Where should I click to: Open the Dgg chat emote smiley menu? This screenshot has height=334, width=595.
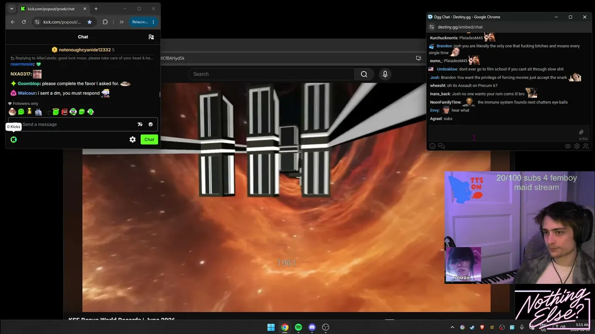pos(432,146)
